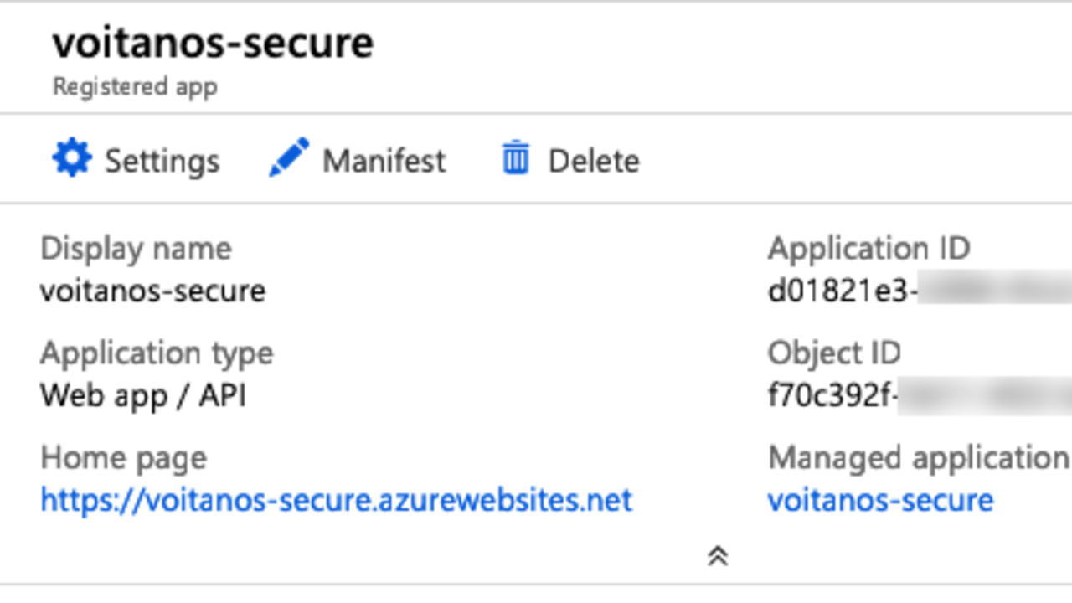Click the Manifest pencil icon
The height and width of the screenshot is (603, 1072).
[289, 158]
